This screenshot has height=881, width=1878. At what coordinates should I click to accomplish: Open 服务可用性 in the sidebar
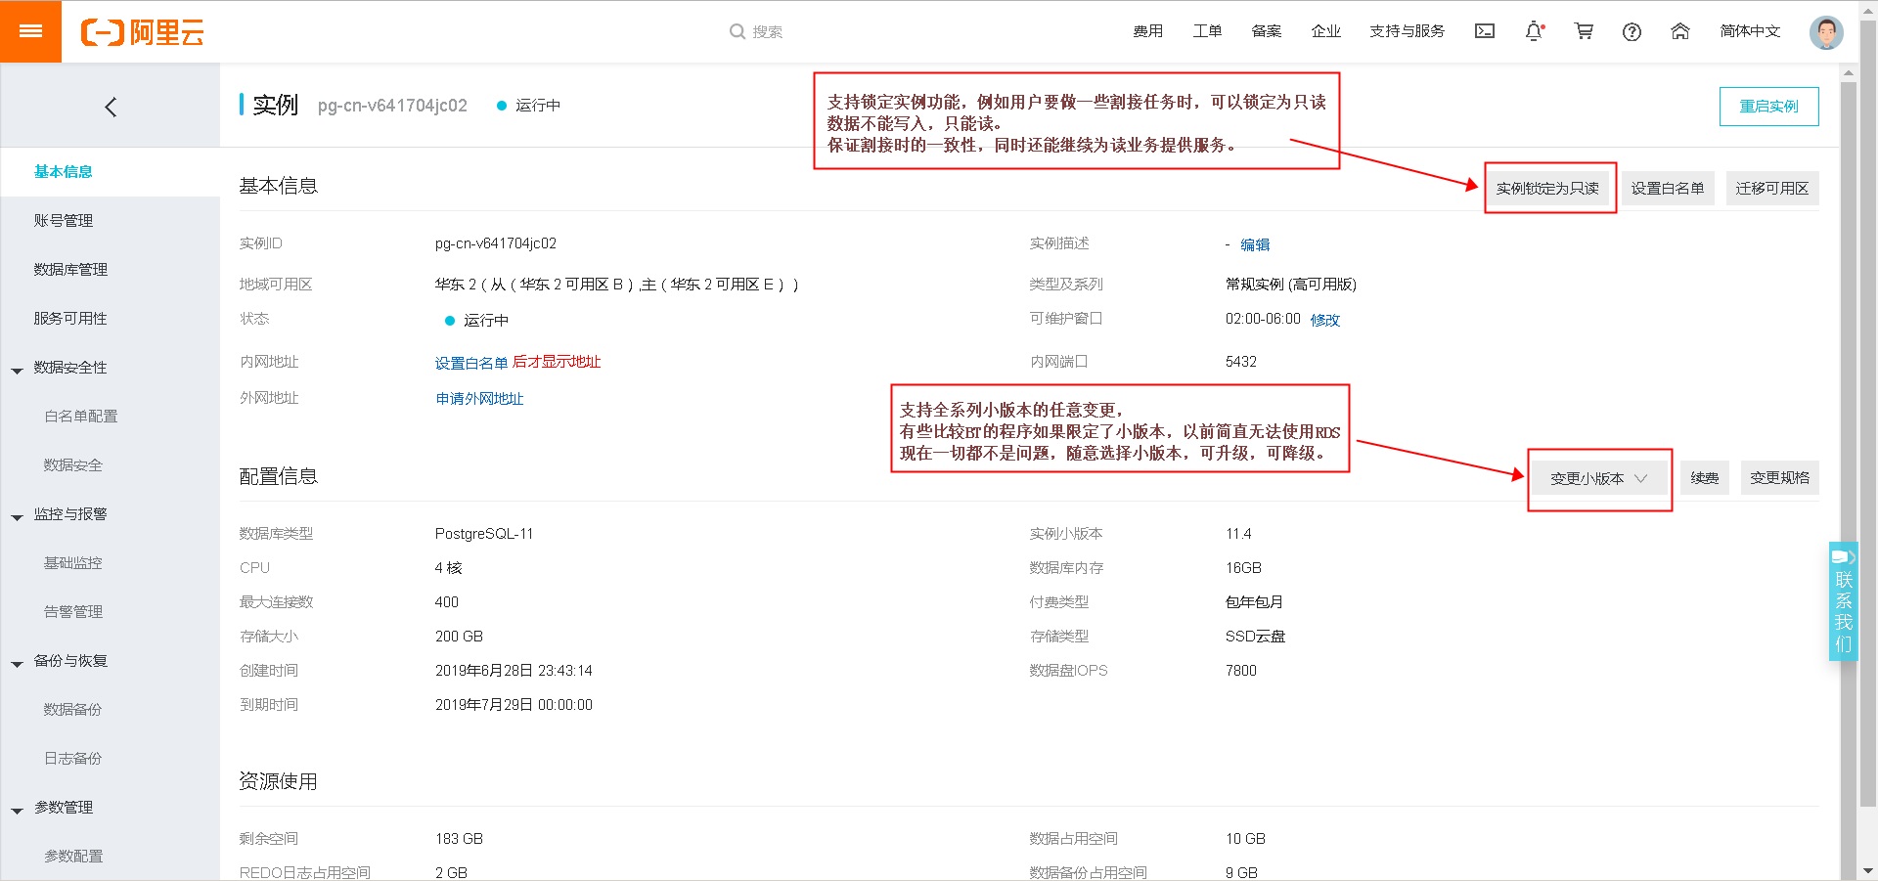(x=70, y=319)
